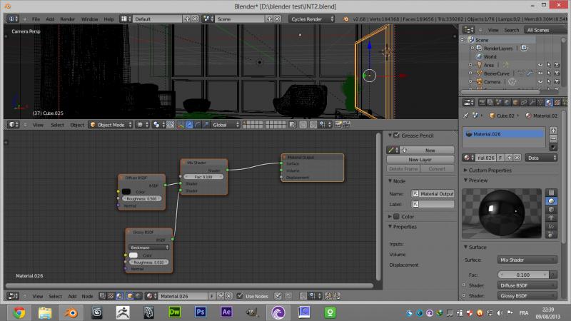
Task: Toggle the Grease Pencil checkbox
Action: [395, 135]
